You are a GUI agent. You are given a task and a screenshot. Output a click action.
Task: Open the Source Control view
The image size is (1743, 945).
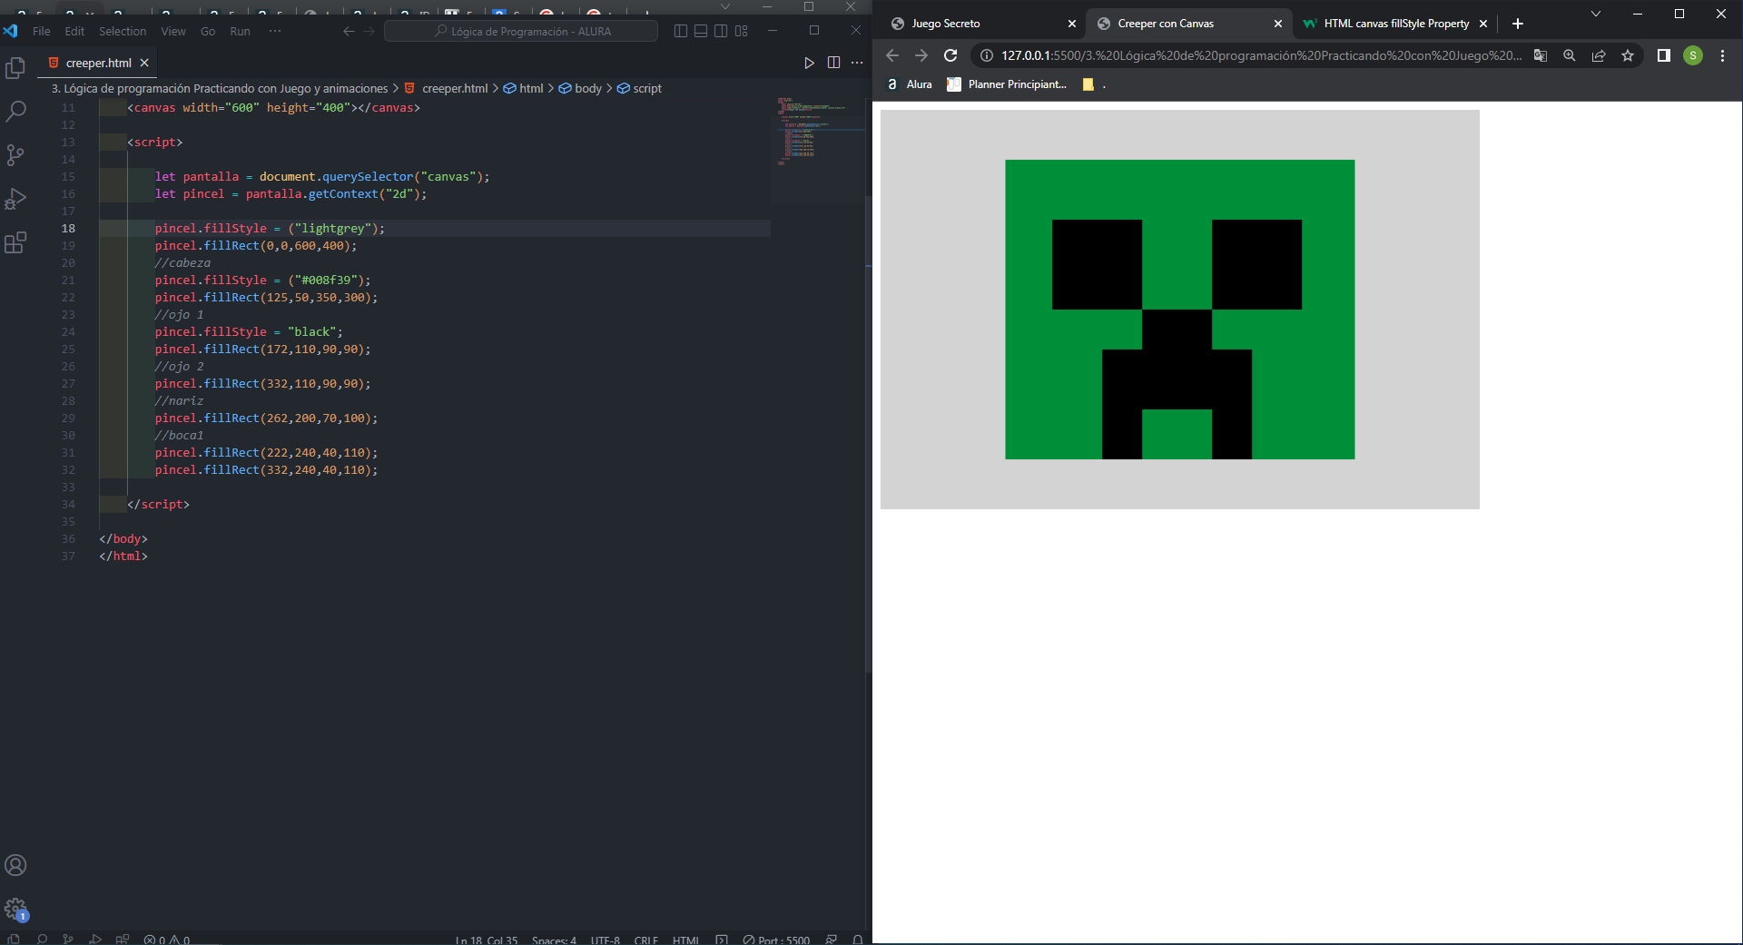(x=15, y=155)
